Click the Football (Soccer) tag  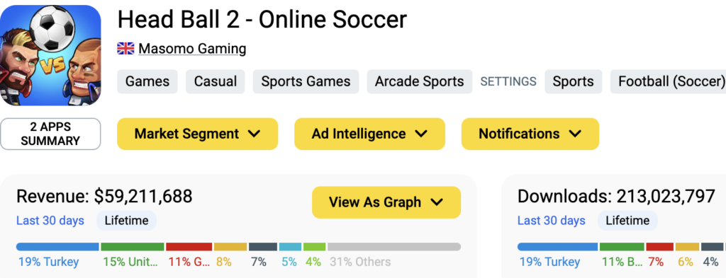point(668,82)
